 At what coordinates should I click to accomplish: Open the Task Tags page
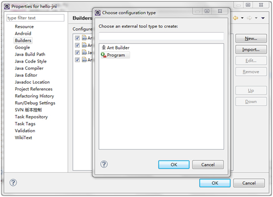point(25,124)
